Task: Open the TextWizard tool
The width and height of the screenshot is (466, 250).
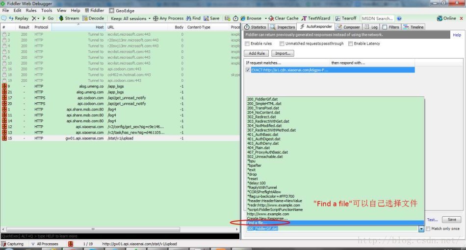Action: 316,18
